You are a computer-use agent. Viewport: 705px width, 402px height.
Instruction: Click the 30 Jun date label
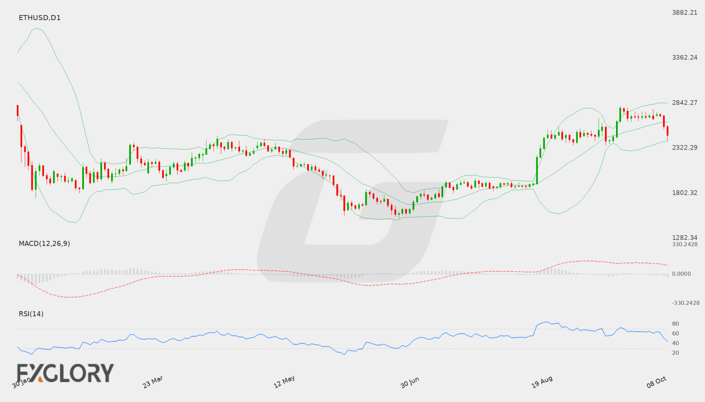coord(410,382)
